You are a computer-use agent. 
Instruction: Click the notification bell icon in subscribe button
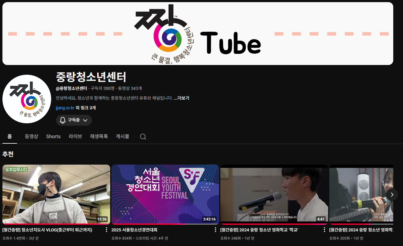(x=63, y=120)
